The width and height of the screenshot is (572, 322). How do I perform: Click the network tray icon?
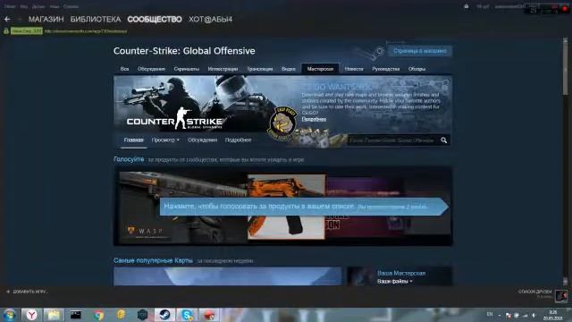click(526, 315)
